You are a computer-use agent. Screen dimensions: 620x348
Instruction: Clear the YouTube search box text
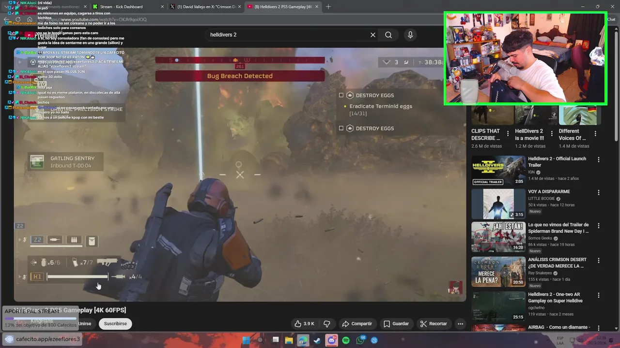[x=373, y=35]
